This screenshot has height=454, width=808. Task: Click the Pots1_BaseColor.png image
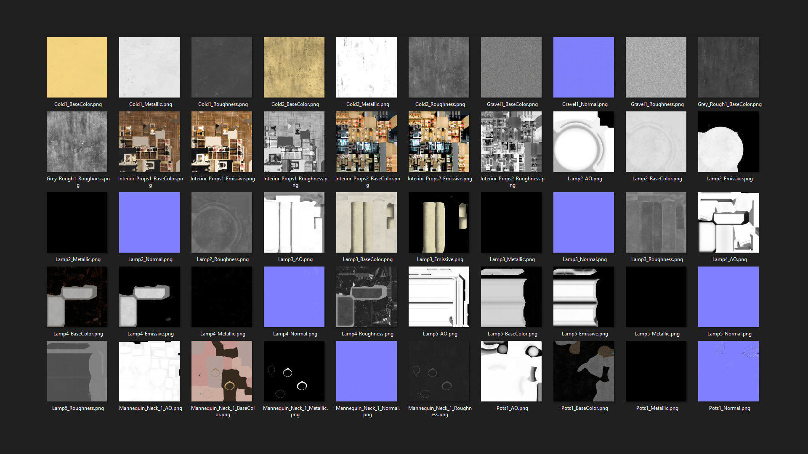(x=584, y=371)
